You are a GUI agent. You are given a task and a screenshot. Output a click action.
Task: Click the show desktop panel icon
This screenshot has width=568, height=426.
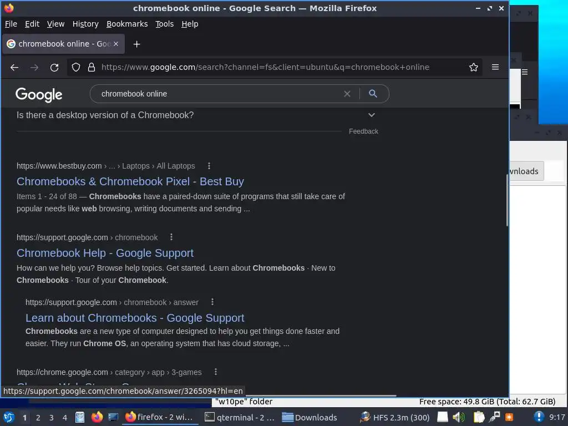[x=113, y=417]
